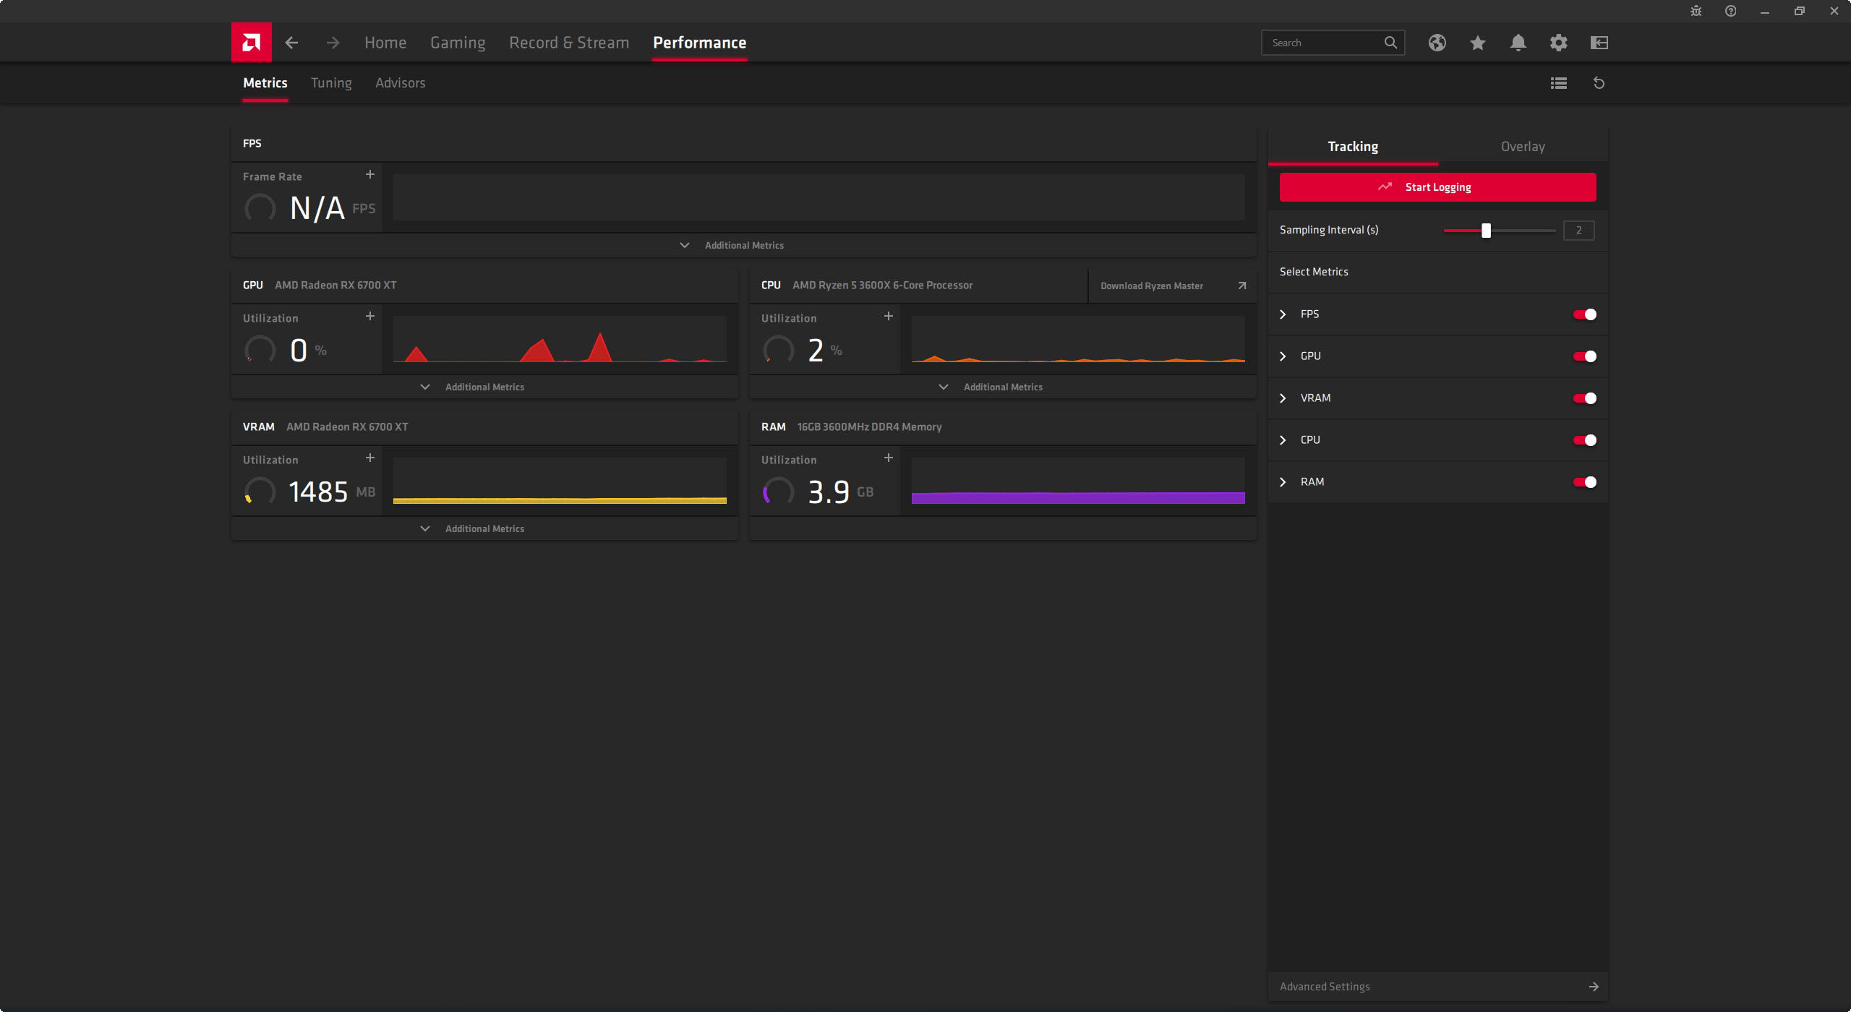The image size is (1851, 1012).
Task: Click the VRAM utilization yellow gauge
Action: click(x=260, y=492)
